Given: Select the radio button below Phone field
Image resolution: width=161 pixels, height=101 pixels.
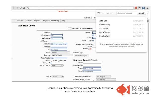Looking at the screenshot, I should coord(93,35).
